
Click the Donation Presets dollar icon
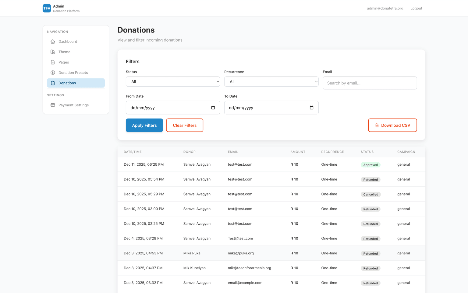tap(52, 72)
